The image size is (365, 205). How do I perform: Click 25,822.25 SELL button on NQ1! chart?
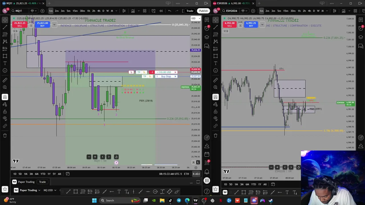[19, 24]
